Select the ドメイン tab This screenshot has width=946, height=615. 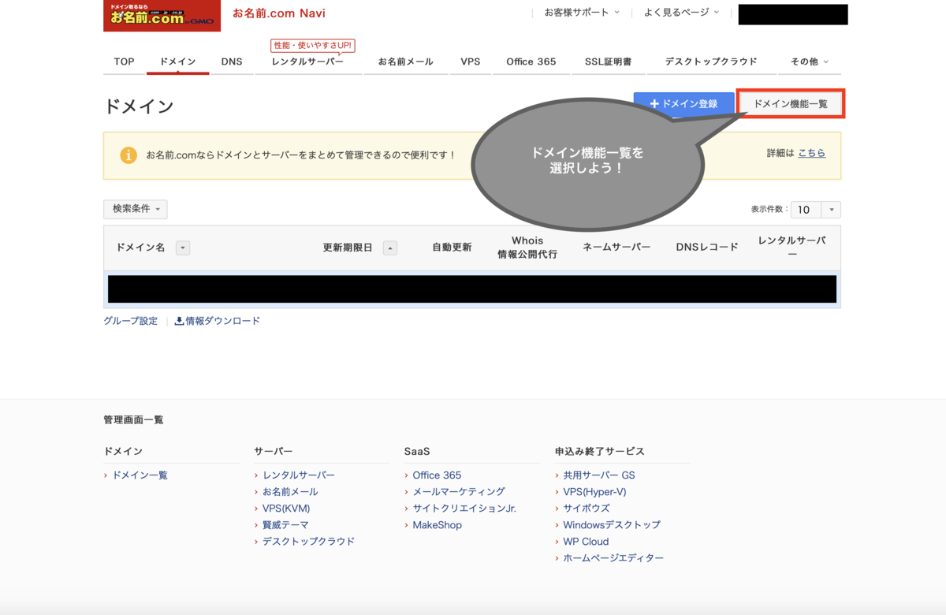177,61
